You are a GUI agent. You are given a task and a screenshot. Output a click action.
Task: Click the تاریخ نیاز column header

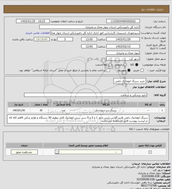(19, 104)
